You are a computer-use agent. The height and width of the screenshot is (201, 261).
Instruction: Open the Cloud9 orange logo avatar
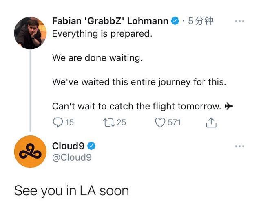click(30, 151)
